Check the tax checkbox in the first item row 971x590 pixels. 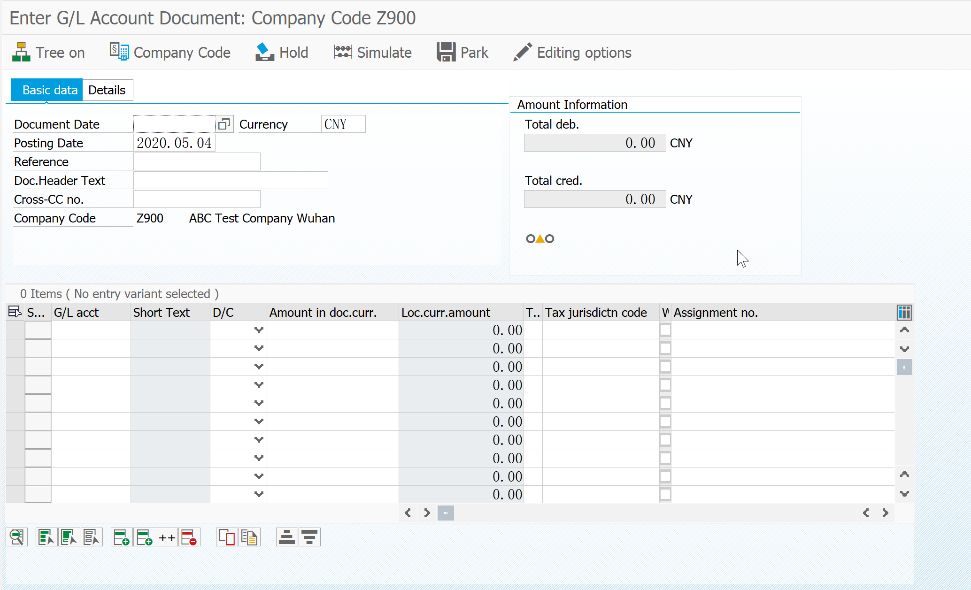[665, 330]
